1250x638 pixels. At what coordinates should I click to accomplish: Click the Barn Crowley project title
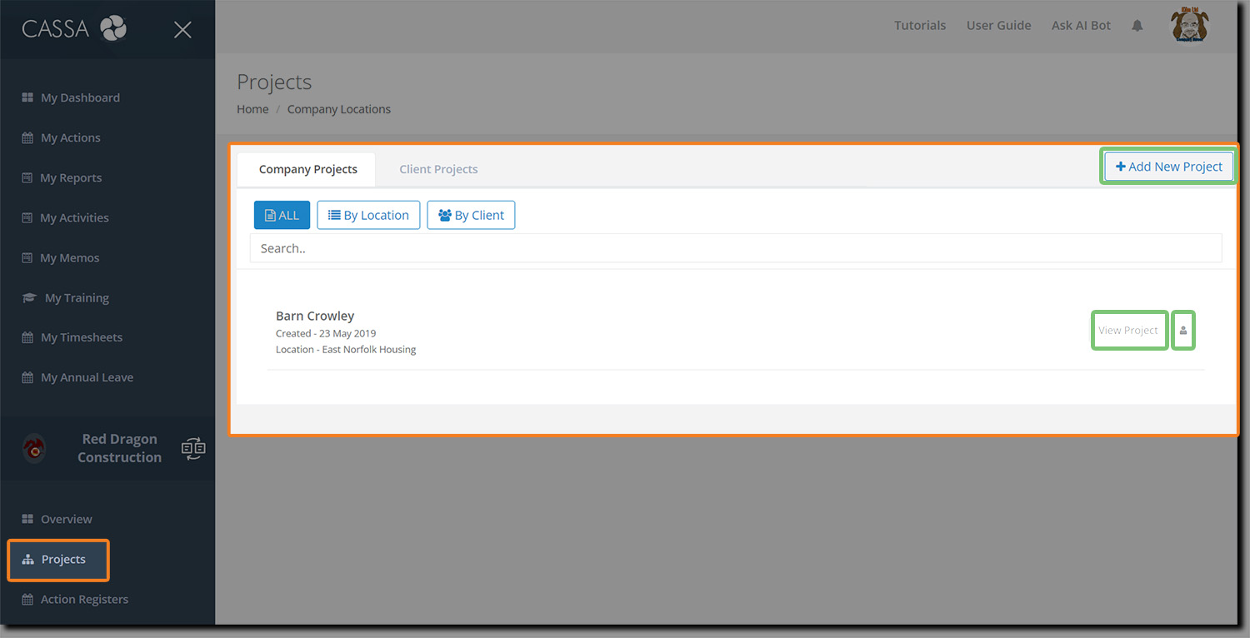(315, 316)
